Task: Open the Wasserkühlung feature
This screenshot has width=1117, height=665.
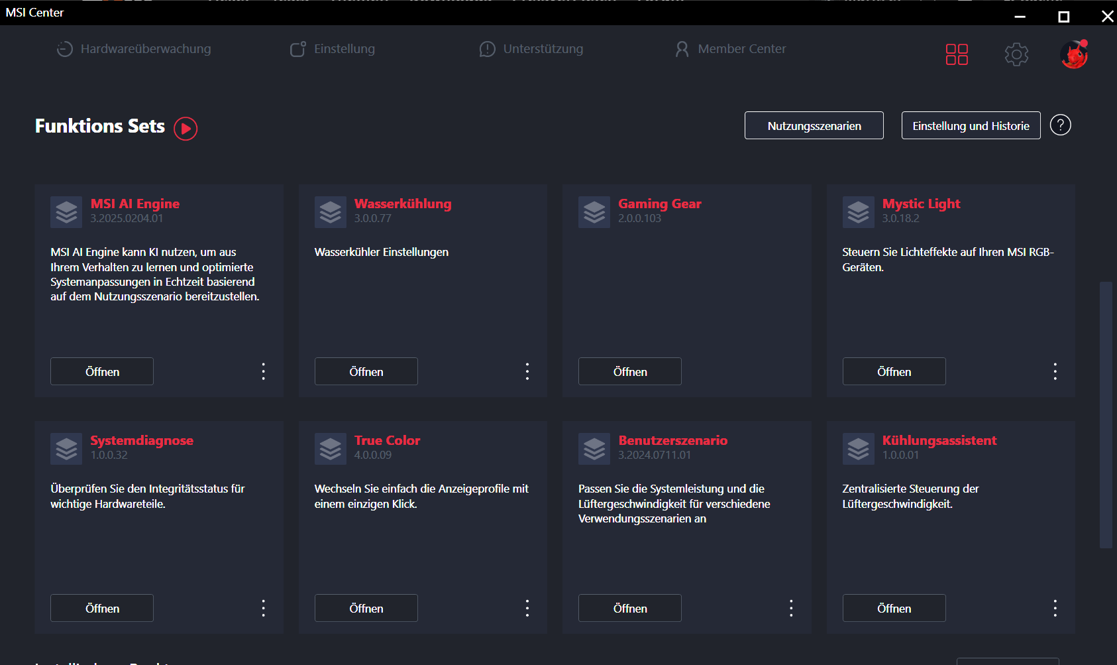Action: click(x=366, y=371)
